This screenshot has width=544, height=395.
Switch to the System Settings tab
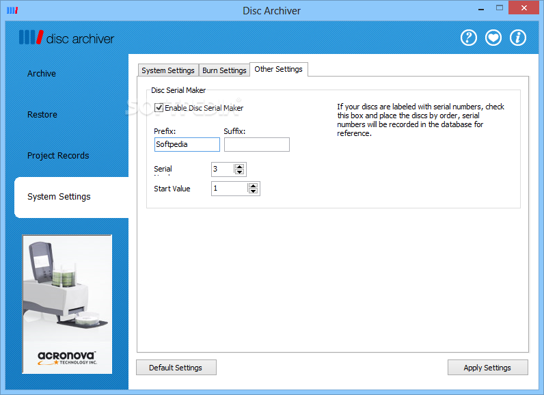[x=168, y=70]
